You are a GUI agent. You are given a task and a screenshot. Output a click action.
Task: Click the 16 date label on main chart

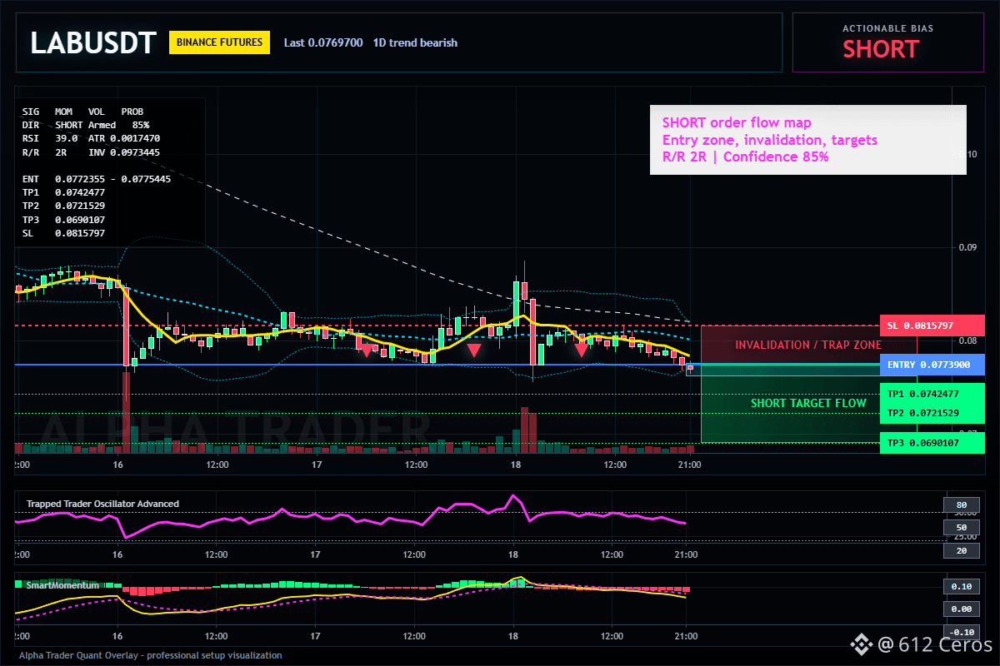[118, 465]
